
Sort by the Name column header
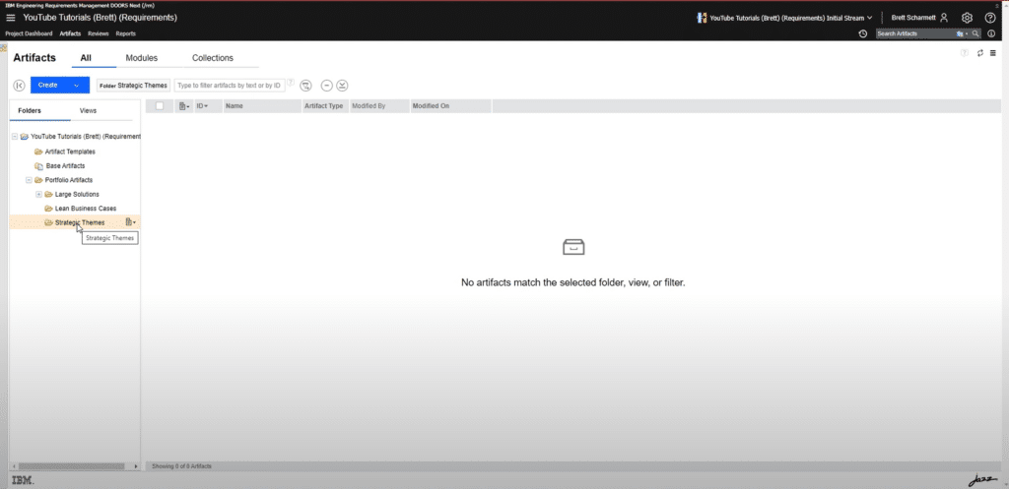235,106
